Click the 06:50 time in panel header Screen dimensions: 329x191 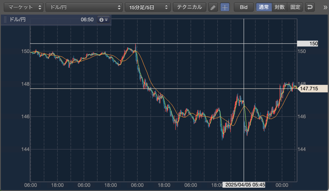(87, 20)
